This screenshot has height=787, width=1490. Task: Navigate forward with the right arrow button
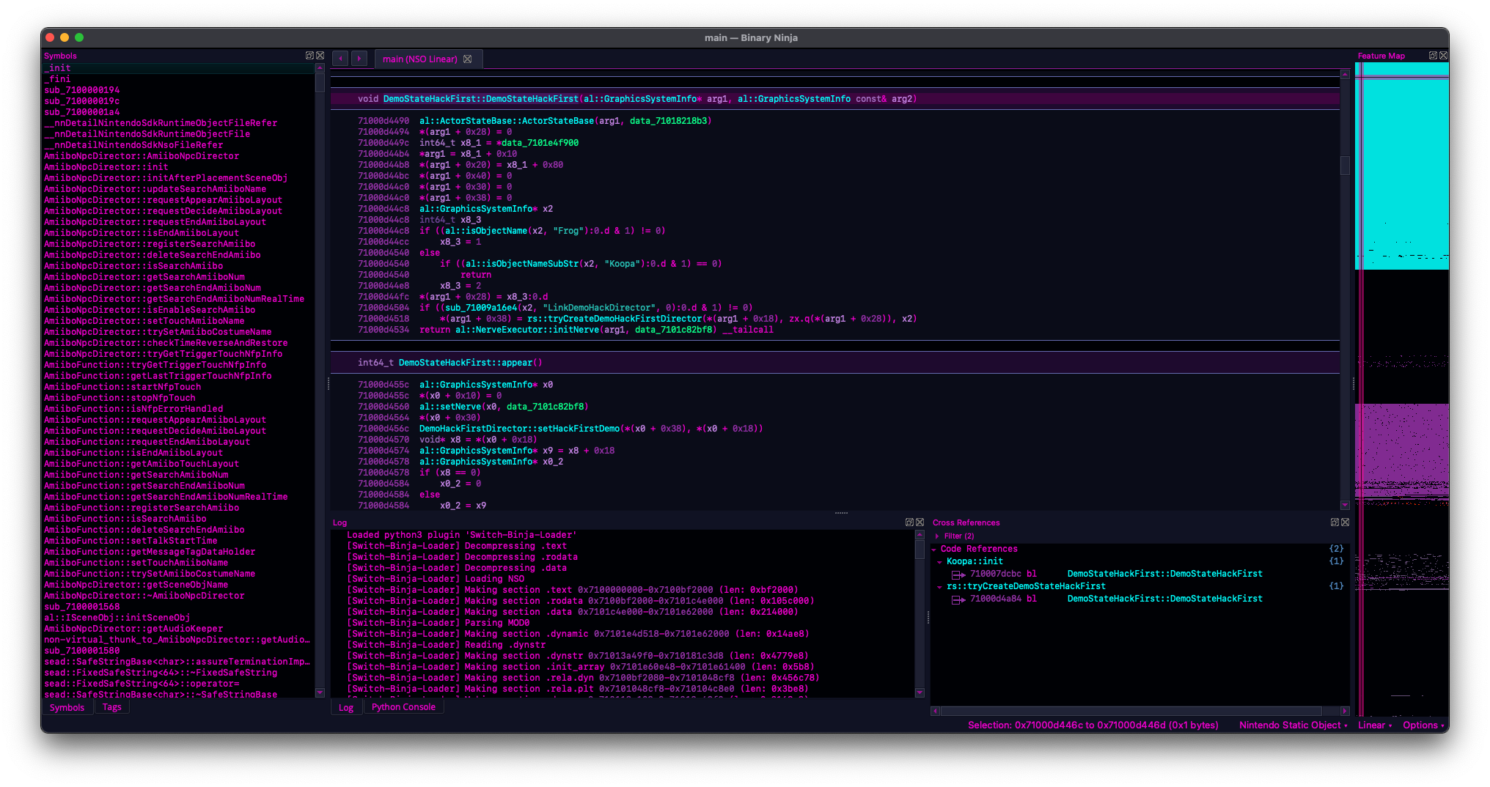tap(359, 59)
